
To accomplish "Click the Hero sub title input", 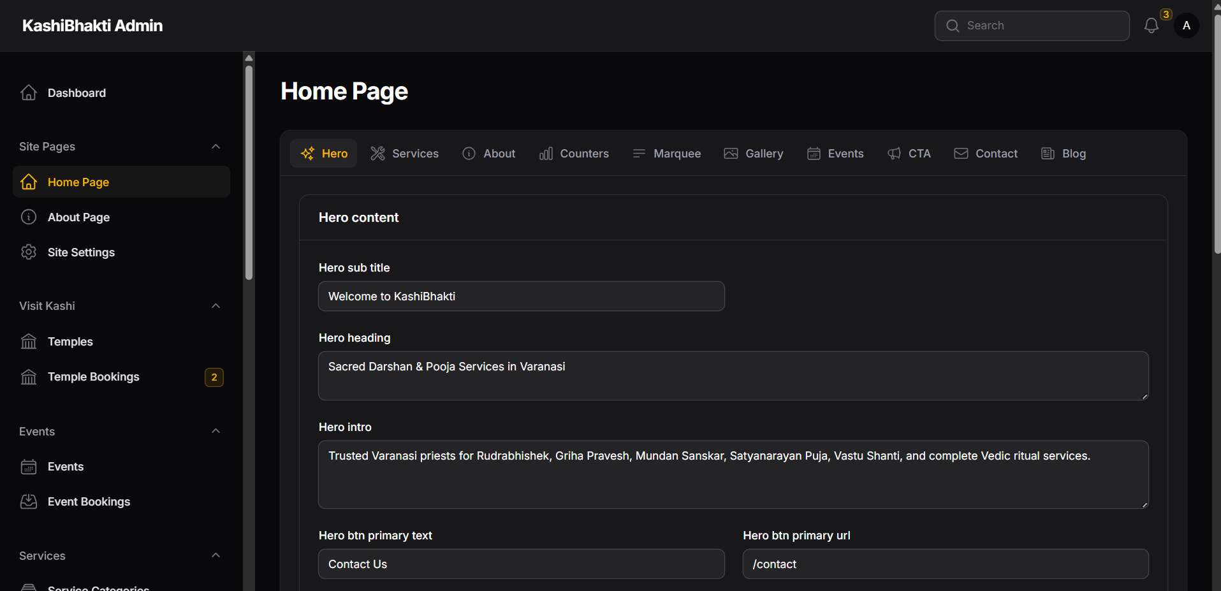I will pos(522,296).
